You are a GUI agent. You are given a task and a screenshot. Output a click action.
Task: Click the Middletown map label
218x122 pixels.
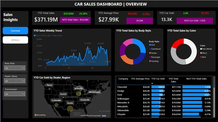(94, 92)
